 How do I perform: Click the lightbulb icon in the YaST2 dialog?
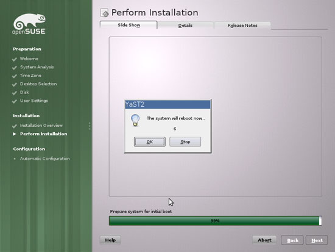[x=135, y=120]
